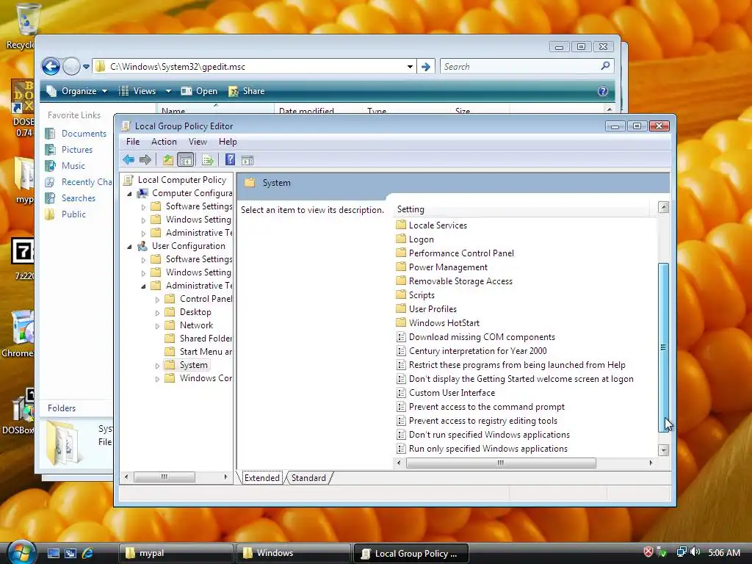Image resolution: width=752 pixels, height=564 pixels.
Task: Launch Internet Explorer from quick launch
Action: click(88, 553)
